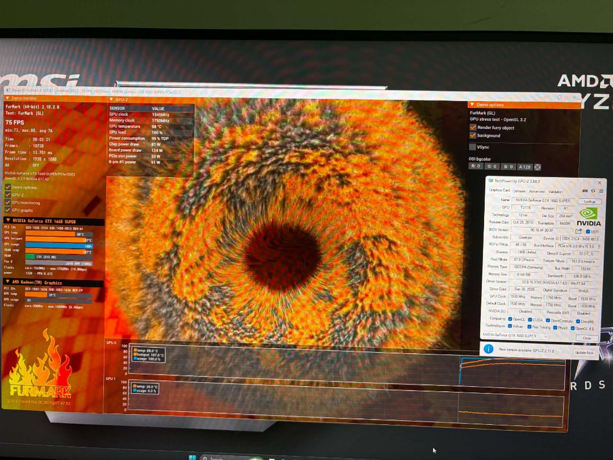Uncheck the GPU monitoring checkbox
The height and width of the screenshot is (460, 613).
[x=7, y=202]
